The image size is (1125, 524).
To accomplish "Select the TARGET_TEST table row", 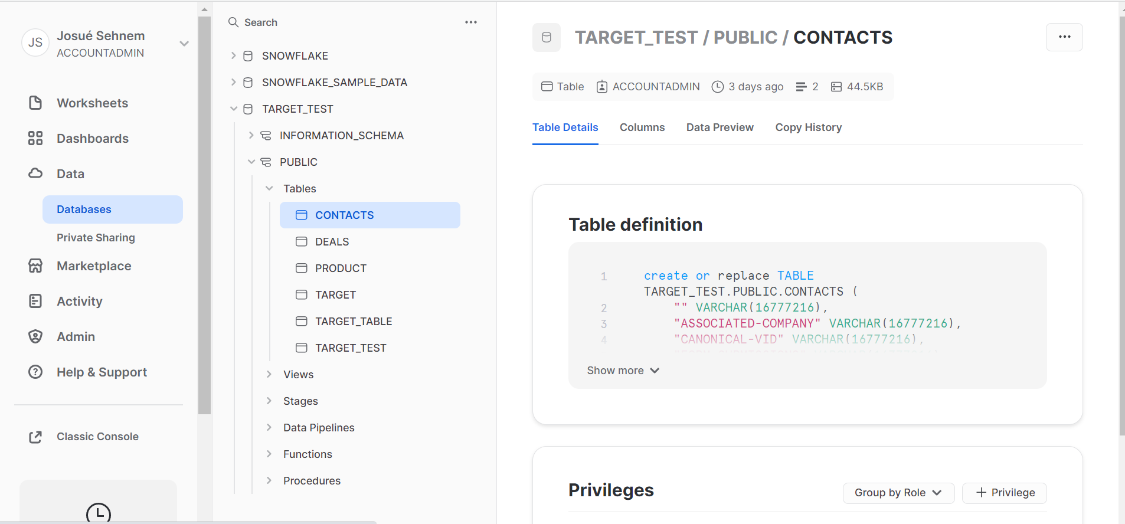I will tap(370, 348).
